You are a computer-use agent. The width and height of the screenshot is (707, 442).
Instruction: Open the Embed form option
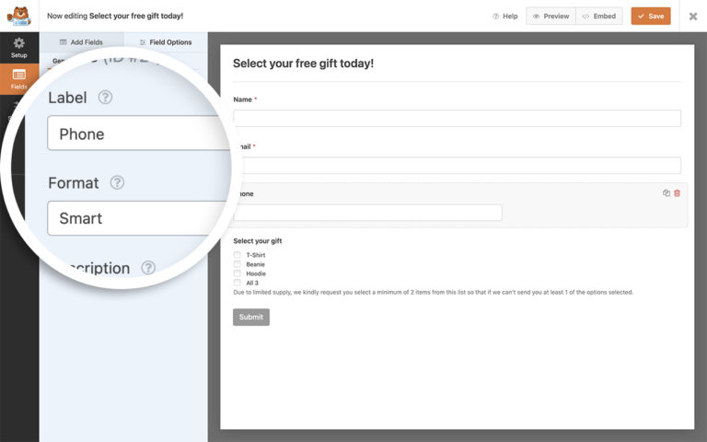coord(599,16)
